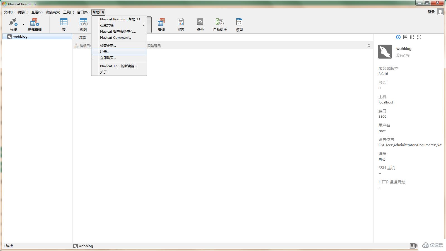Open the 查看(V) menu
446x251 pixels.
[37, 12]
